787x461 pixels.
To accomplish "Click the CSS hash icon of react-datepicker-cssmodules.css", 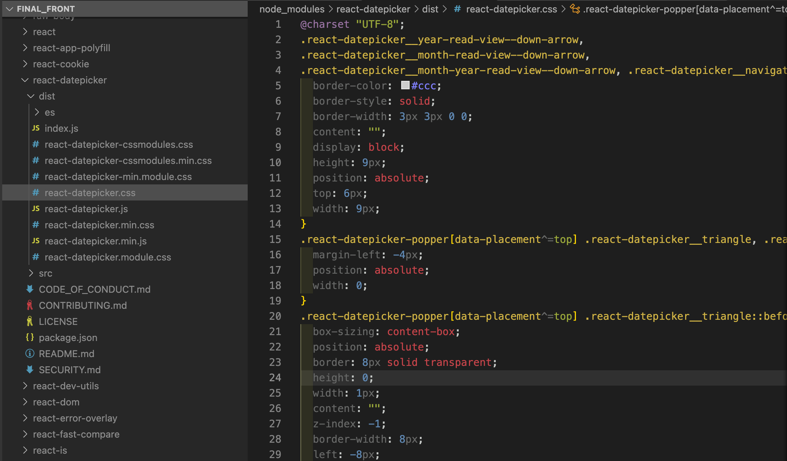I will 36,144.
